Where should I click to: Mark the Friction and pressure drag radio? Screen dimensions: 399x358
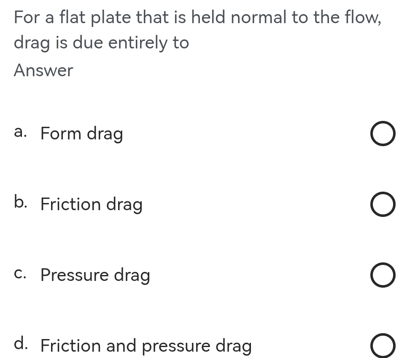pyautogui.click(x=383, y=346)
